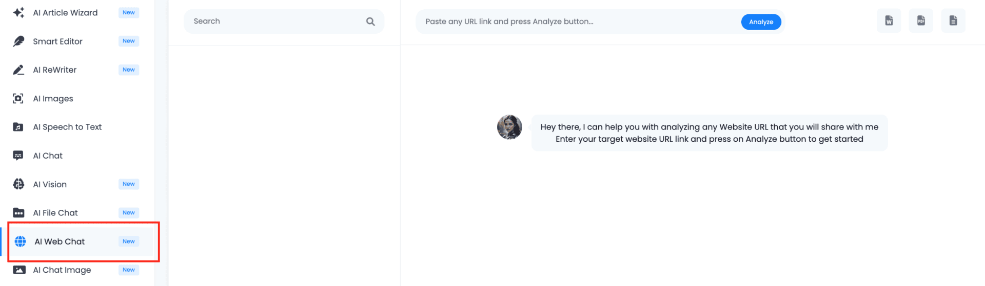985x286 pixels.
Task: Open the AI Article Wizard sparkle icon
Action: (x=18, y=13)
